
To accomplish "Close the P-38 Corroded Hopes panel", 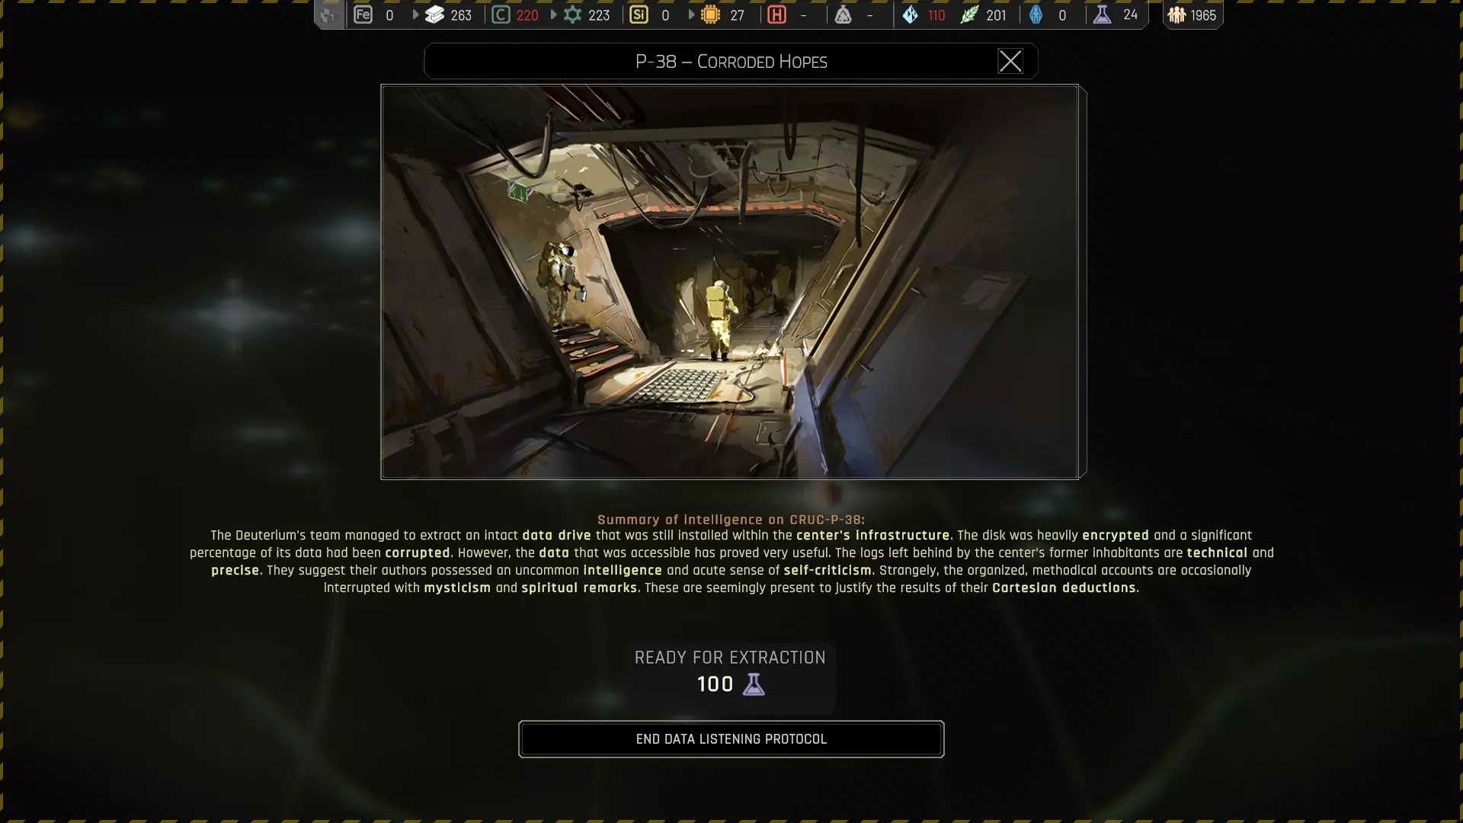I will click(x=1010, y=61).
